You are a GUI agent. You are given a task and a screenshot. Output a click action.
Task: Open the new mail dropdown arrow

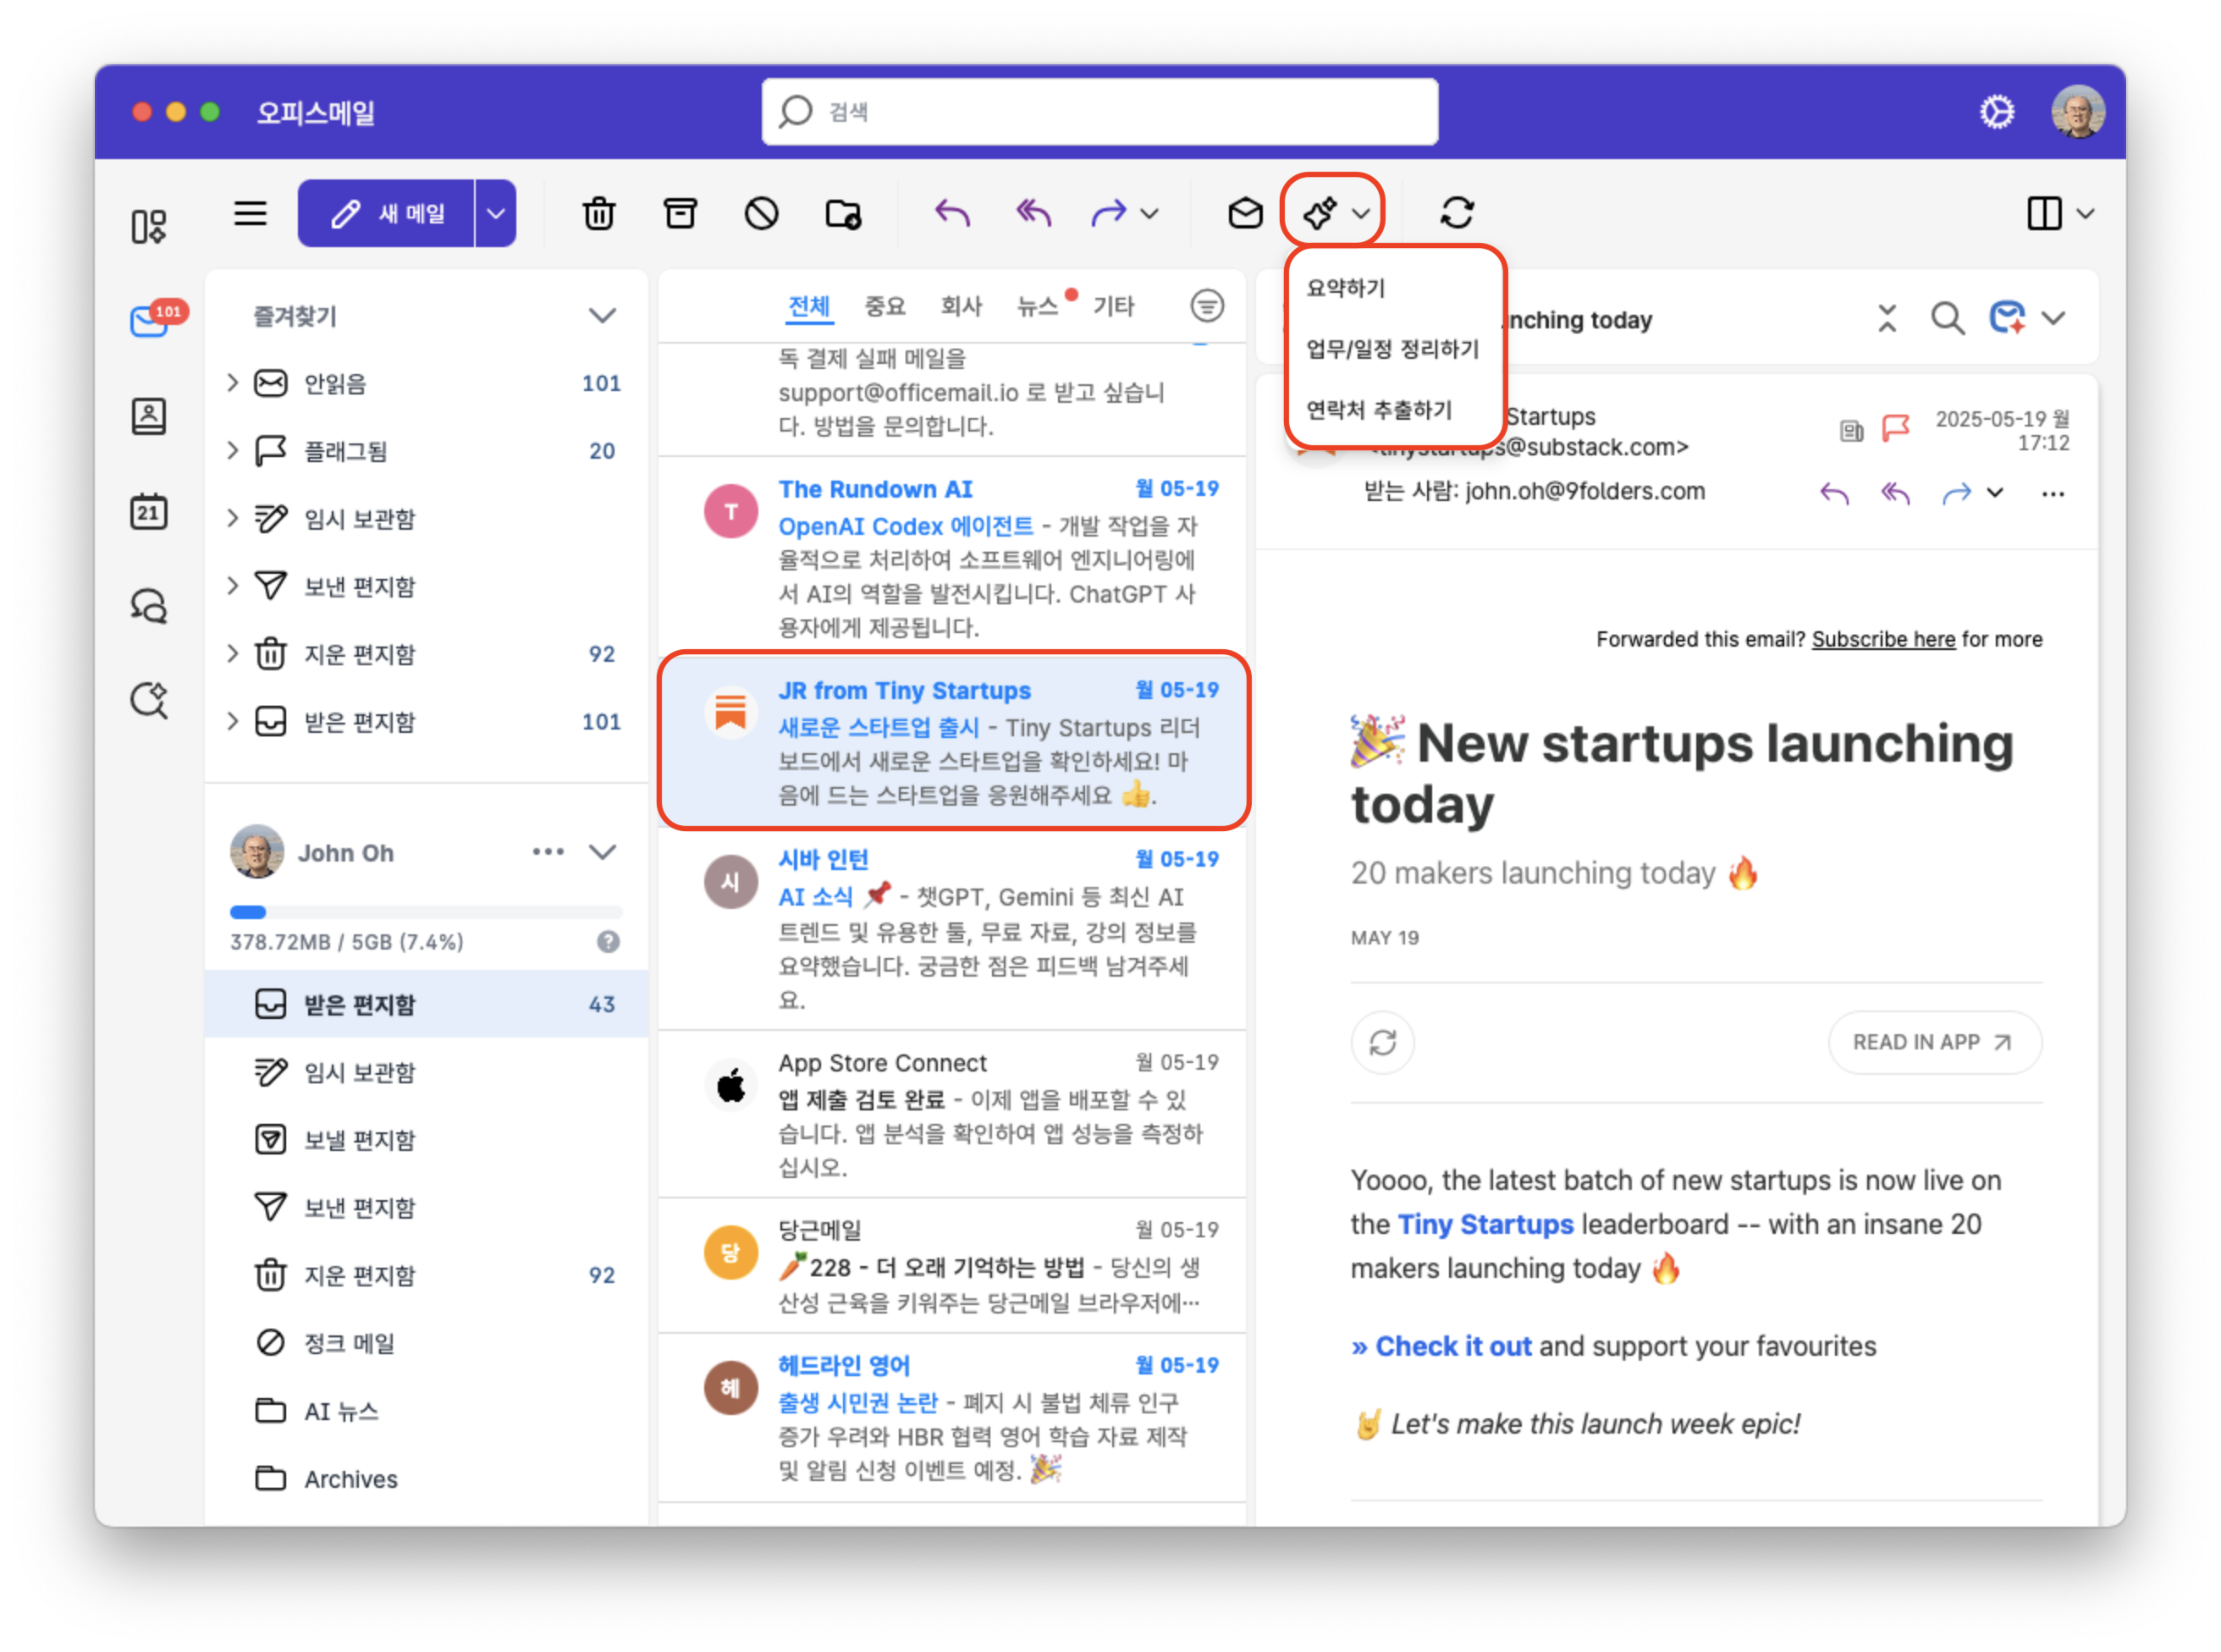(x=495, y=213)
